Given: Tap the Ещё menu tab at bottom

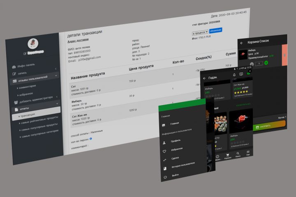Looking at the screenshot, I should pyautogui.click(x=248, y=153).
